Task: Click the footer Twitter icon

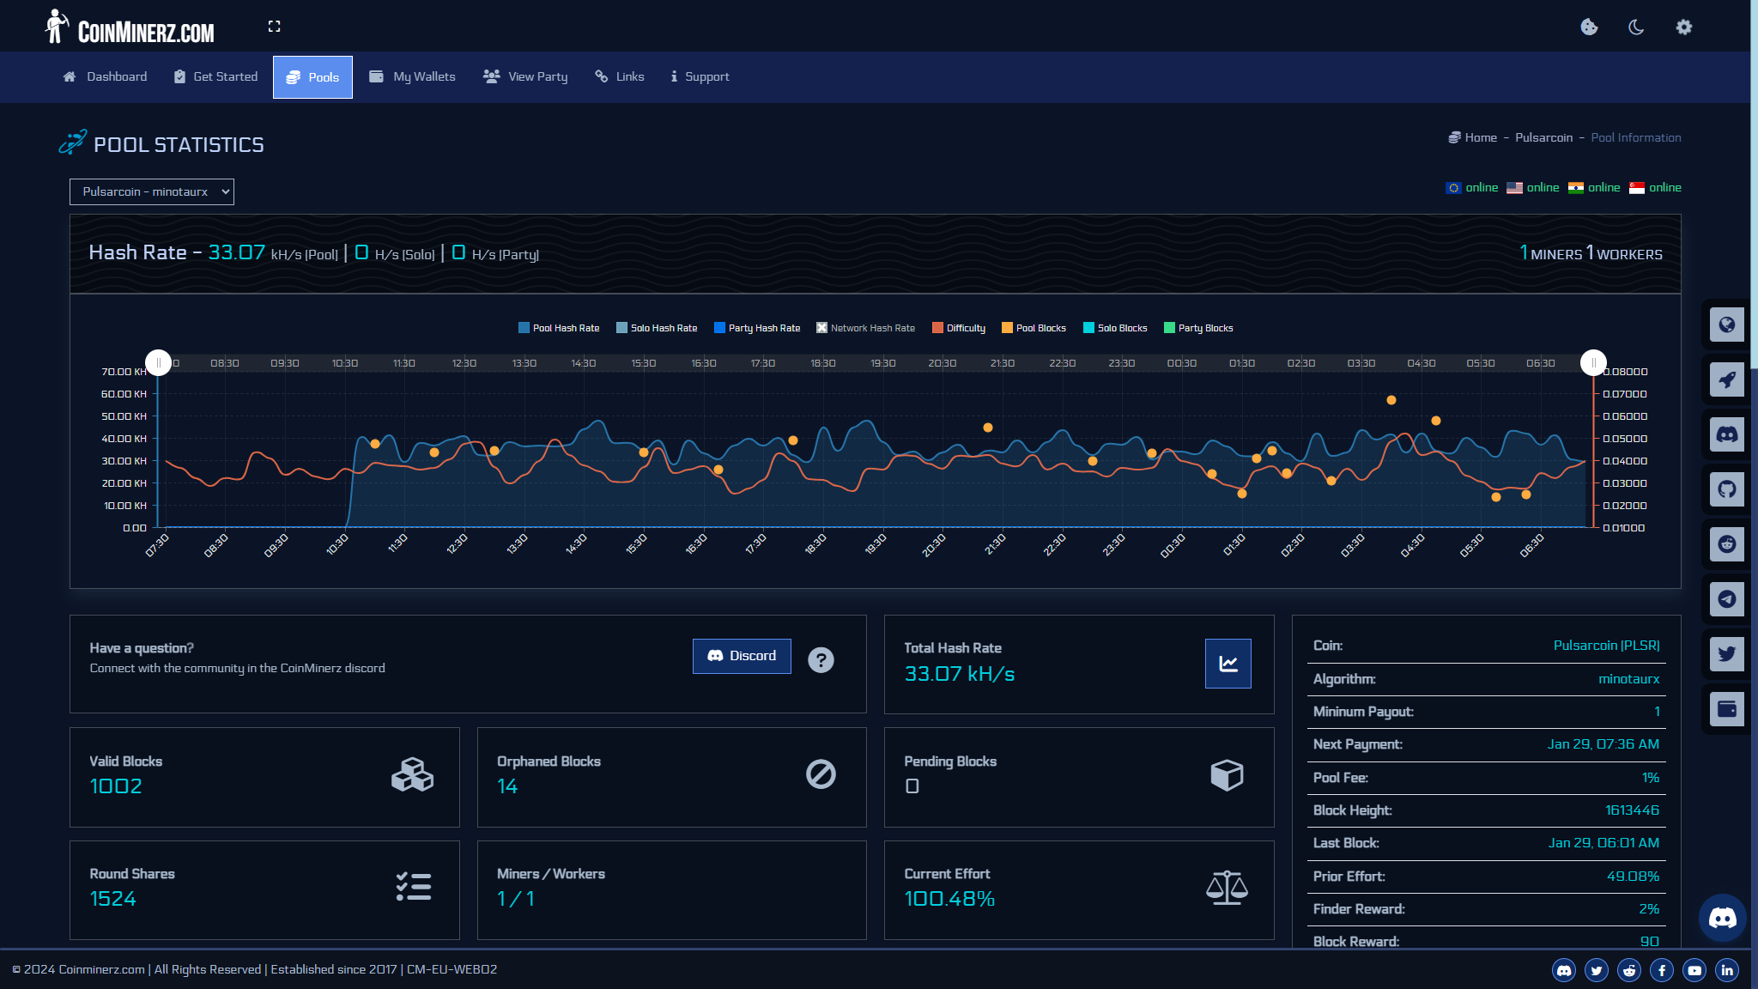Action: tap(1597, 970)
